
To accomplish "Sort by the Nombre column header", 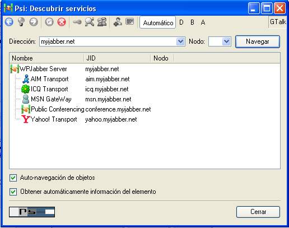I will (x=46, y=58).
